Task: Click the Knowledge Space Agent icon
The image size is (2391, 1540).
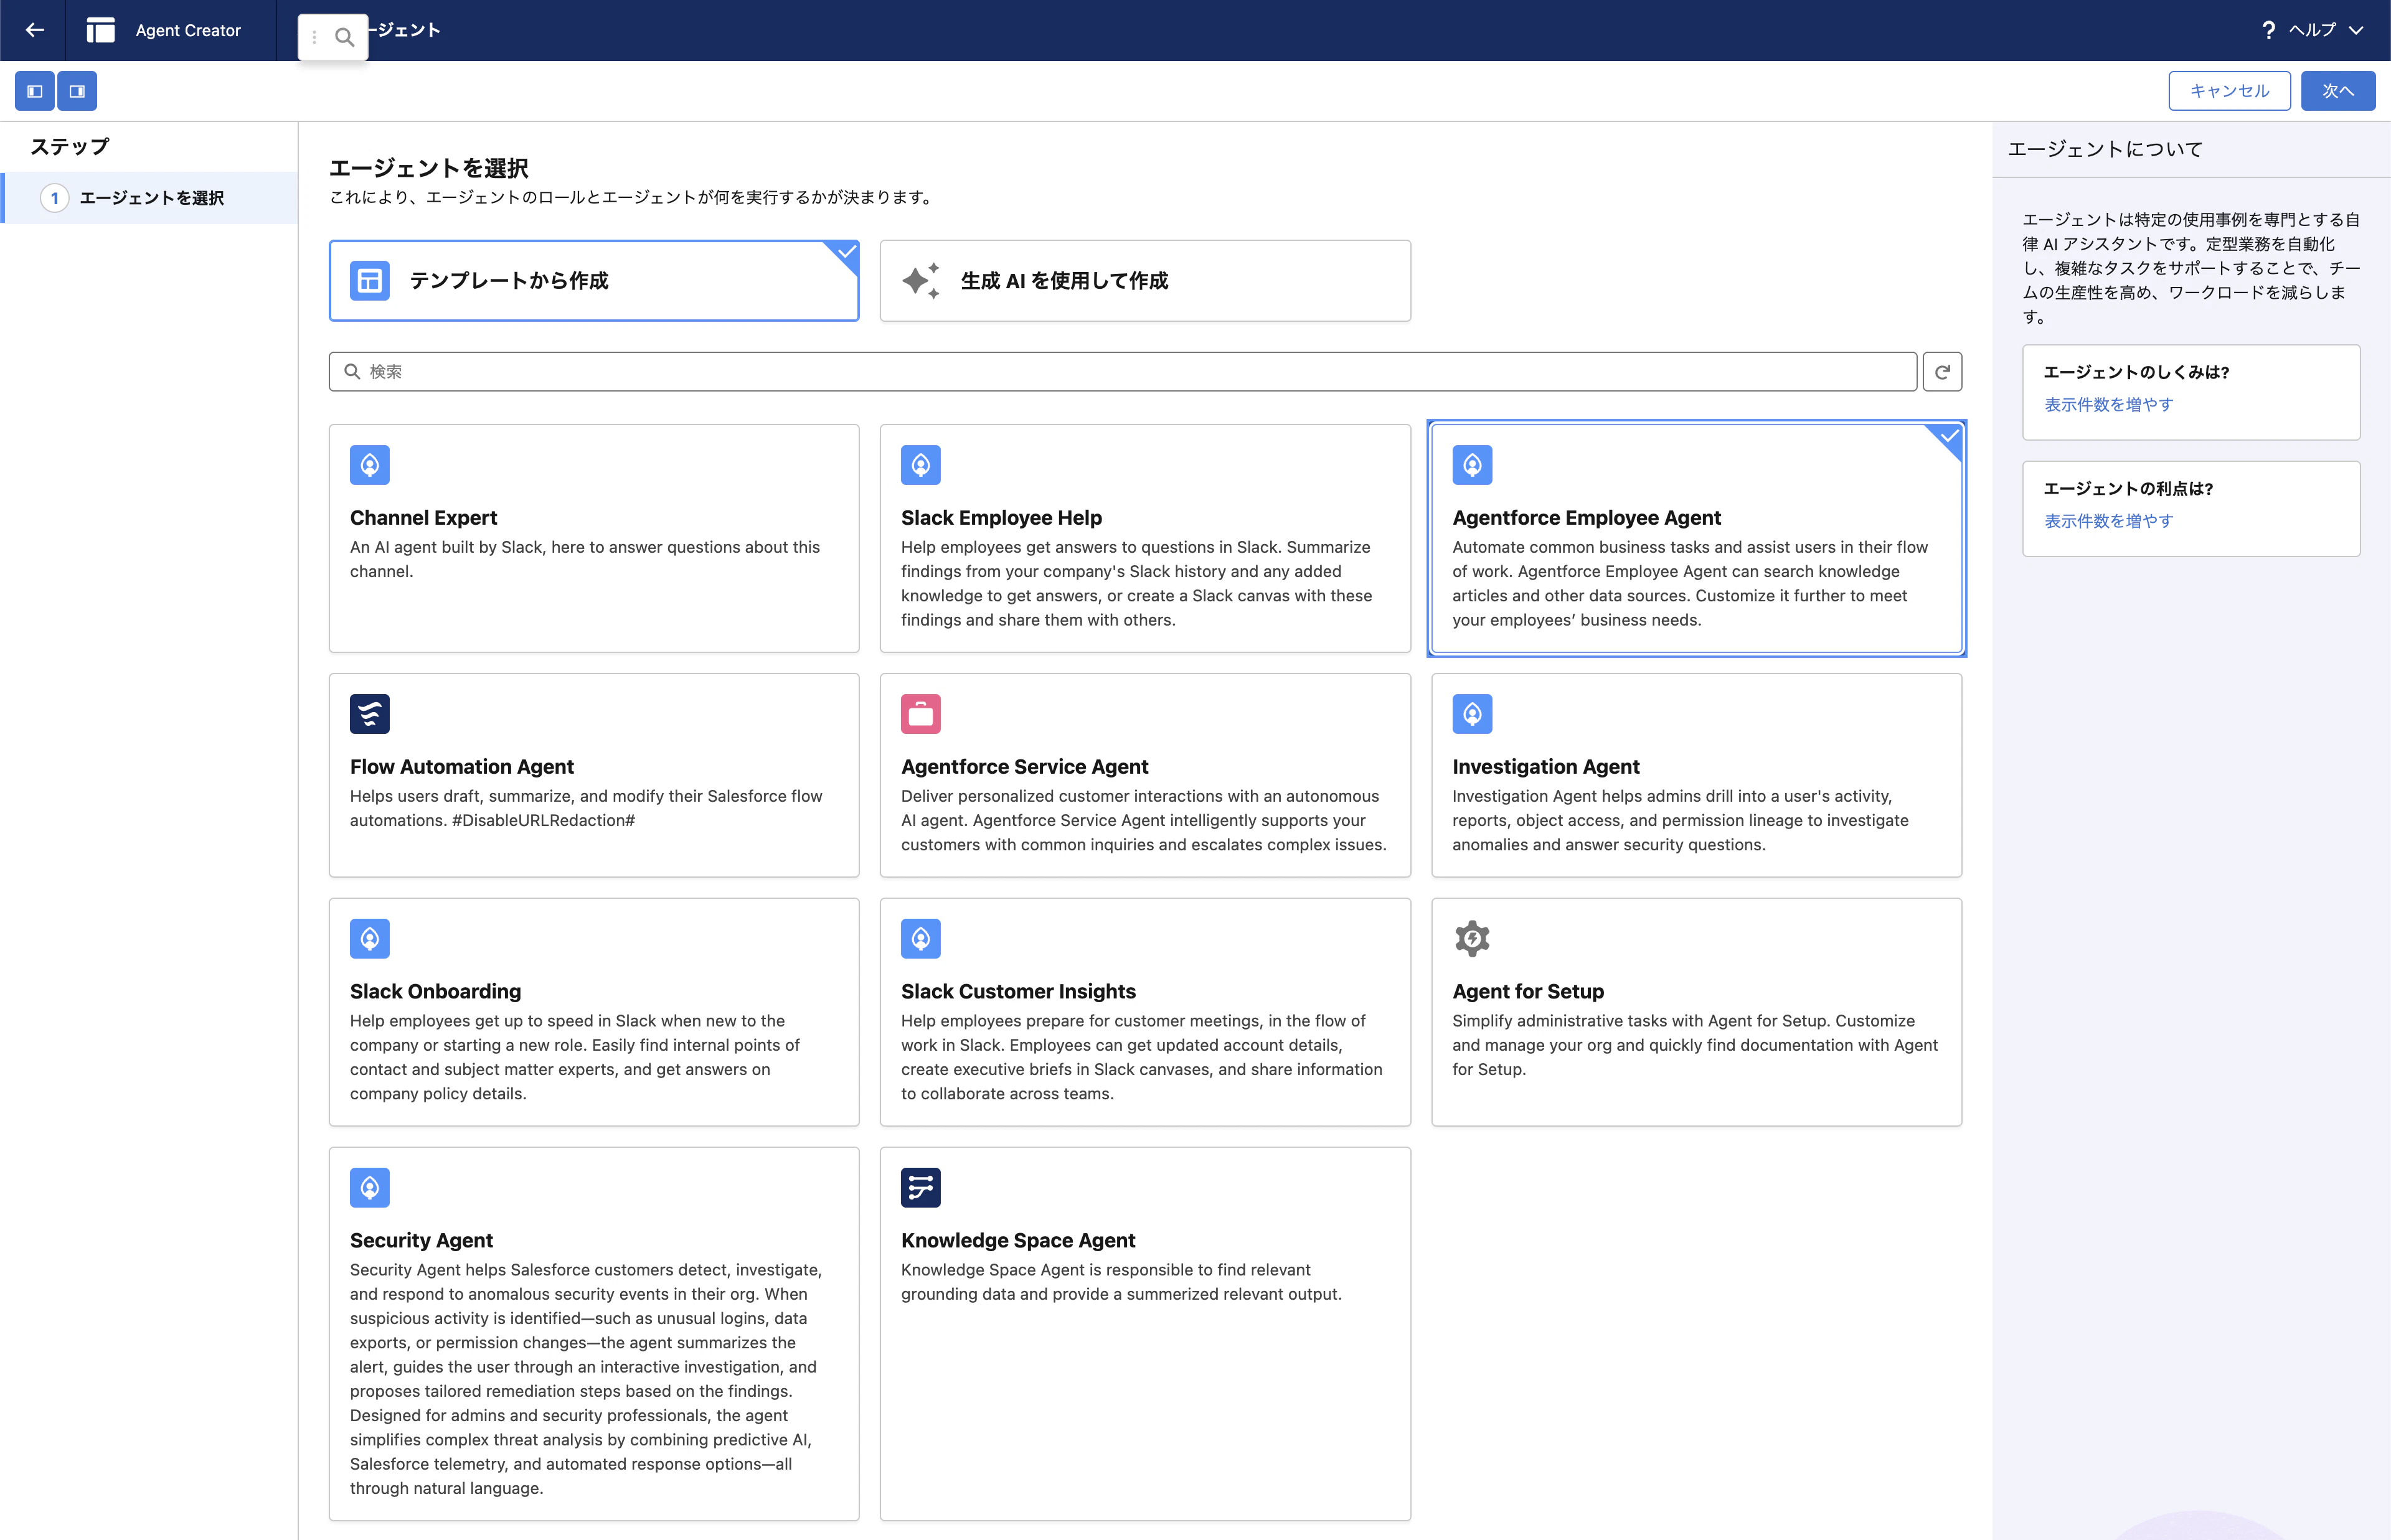Action: click(x=920, y=1188)
